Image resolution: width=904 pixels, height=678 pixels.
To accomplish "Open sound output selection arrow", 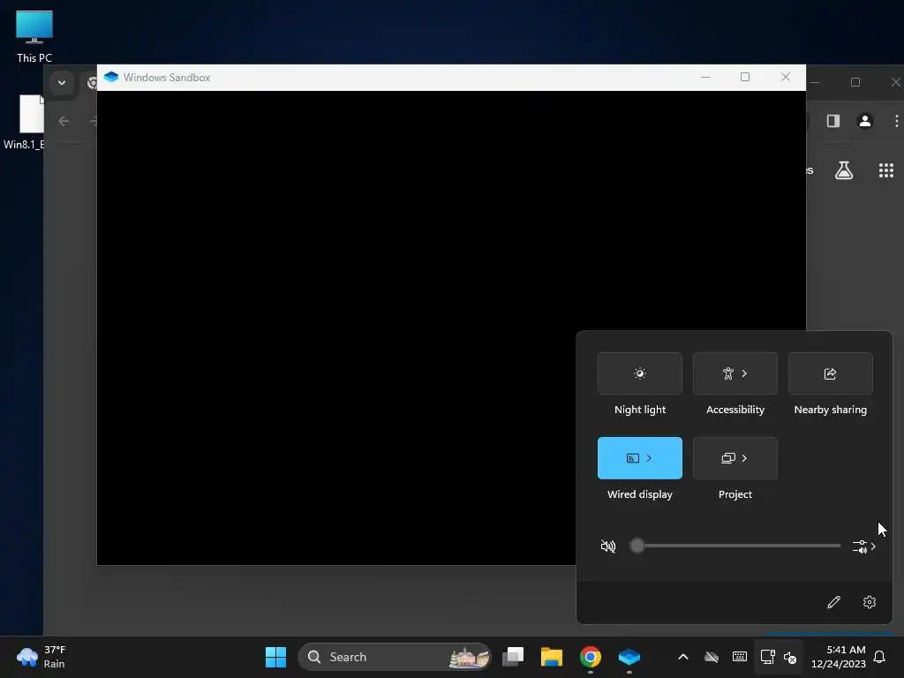I will coord(863,546).
